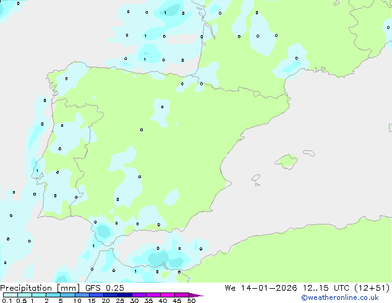392x303 pixels.
Task: Click the 'We 14-01-2026' date text
Action: click(x=261, y=288)
